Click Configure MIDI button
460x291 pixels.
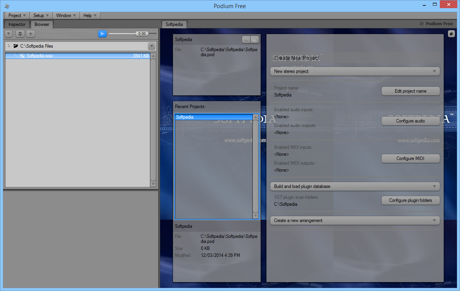(410, 158)
